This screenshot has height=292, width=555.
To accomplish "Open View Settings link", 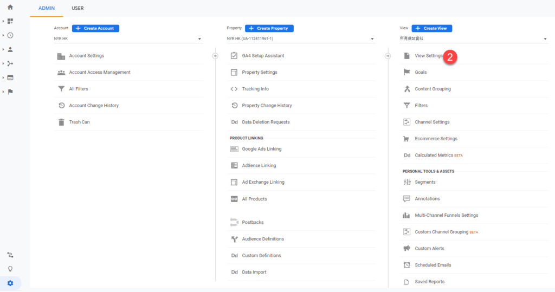I will 428,56.
